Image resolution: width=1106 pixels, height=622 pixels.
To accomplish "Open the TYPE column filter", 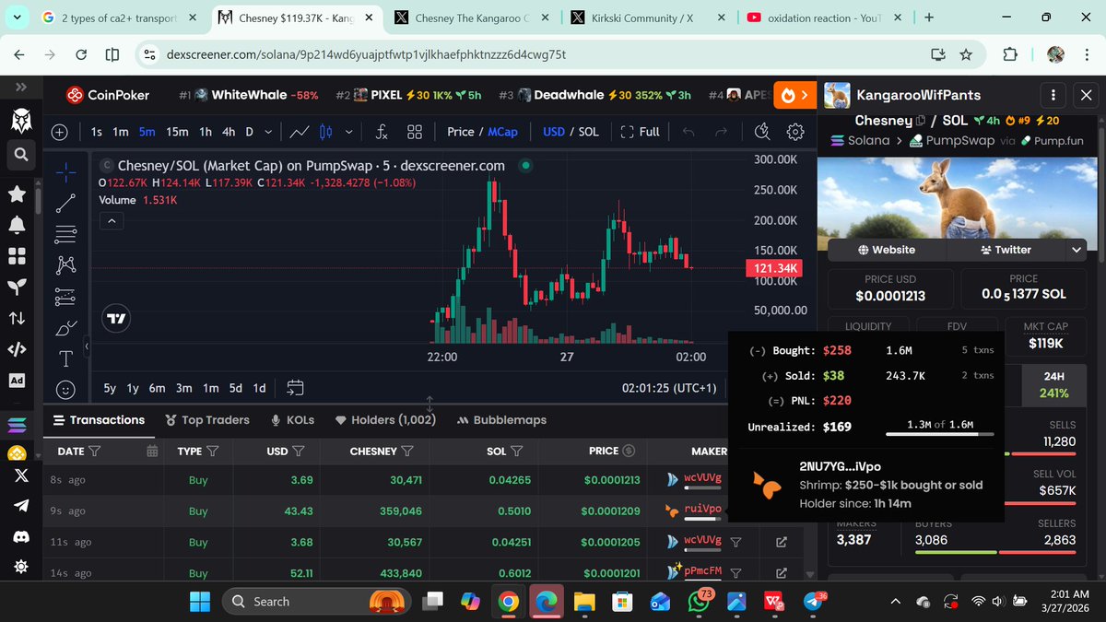I will click(213, 452).
